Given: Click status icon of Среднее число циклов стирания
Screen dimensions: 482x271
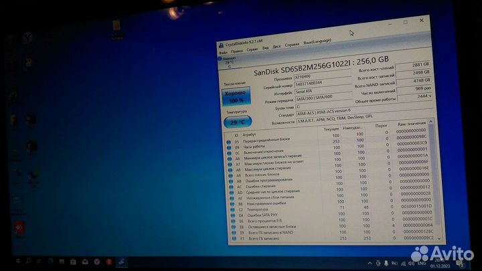Looking at the screenshot, I should 232,193.
